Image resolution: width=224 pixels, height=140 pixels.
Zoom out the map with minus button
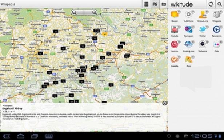tap(74, 12)
